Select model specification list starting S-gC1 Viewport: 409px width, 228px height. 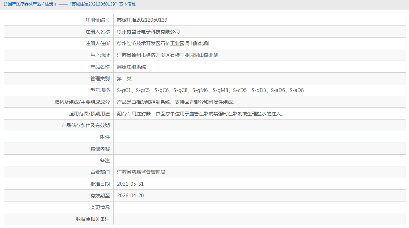[210, 90]
